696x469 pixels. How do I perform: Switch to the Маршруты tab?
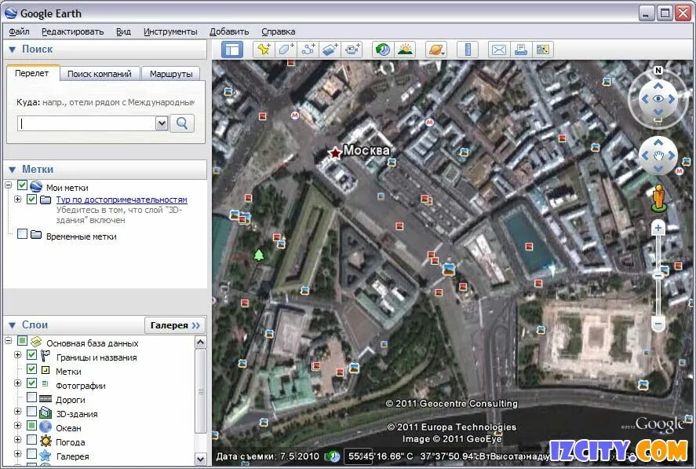171,74
